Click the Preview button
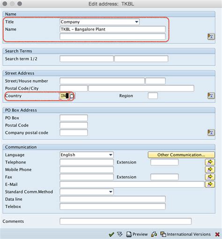The width and height of the screenshot is (222, 239). click(137, 234)
